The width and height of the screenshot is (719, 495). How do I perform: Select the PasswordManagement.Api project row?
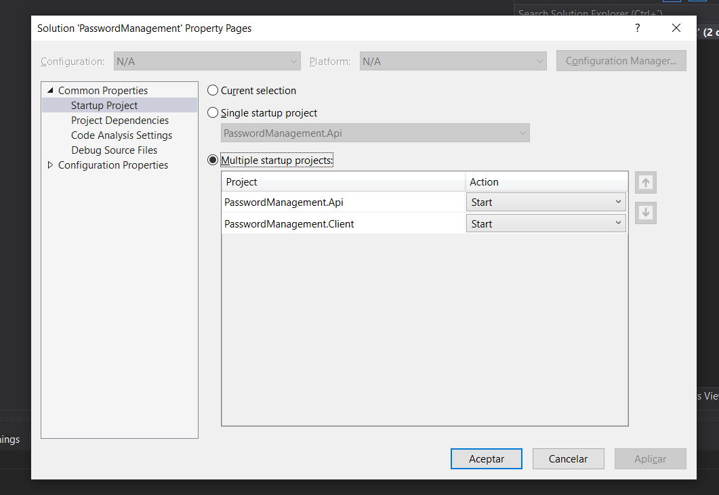click(x=343, y=202)
